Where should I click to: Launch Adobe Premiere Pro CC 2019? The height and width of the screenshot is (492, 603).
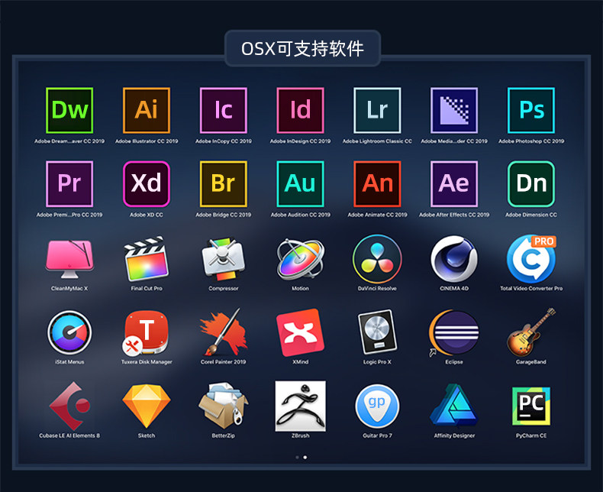click(69, 183)
